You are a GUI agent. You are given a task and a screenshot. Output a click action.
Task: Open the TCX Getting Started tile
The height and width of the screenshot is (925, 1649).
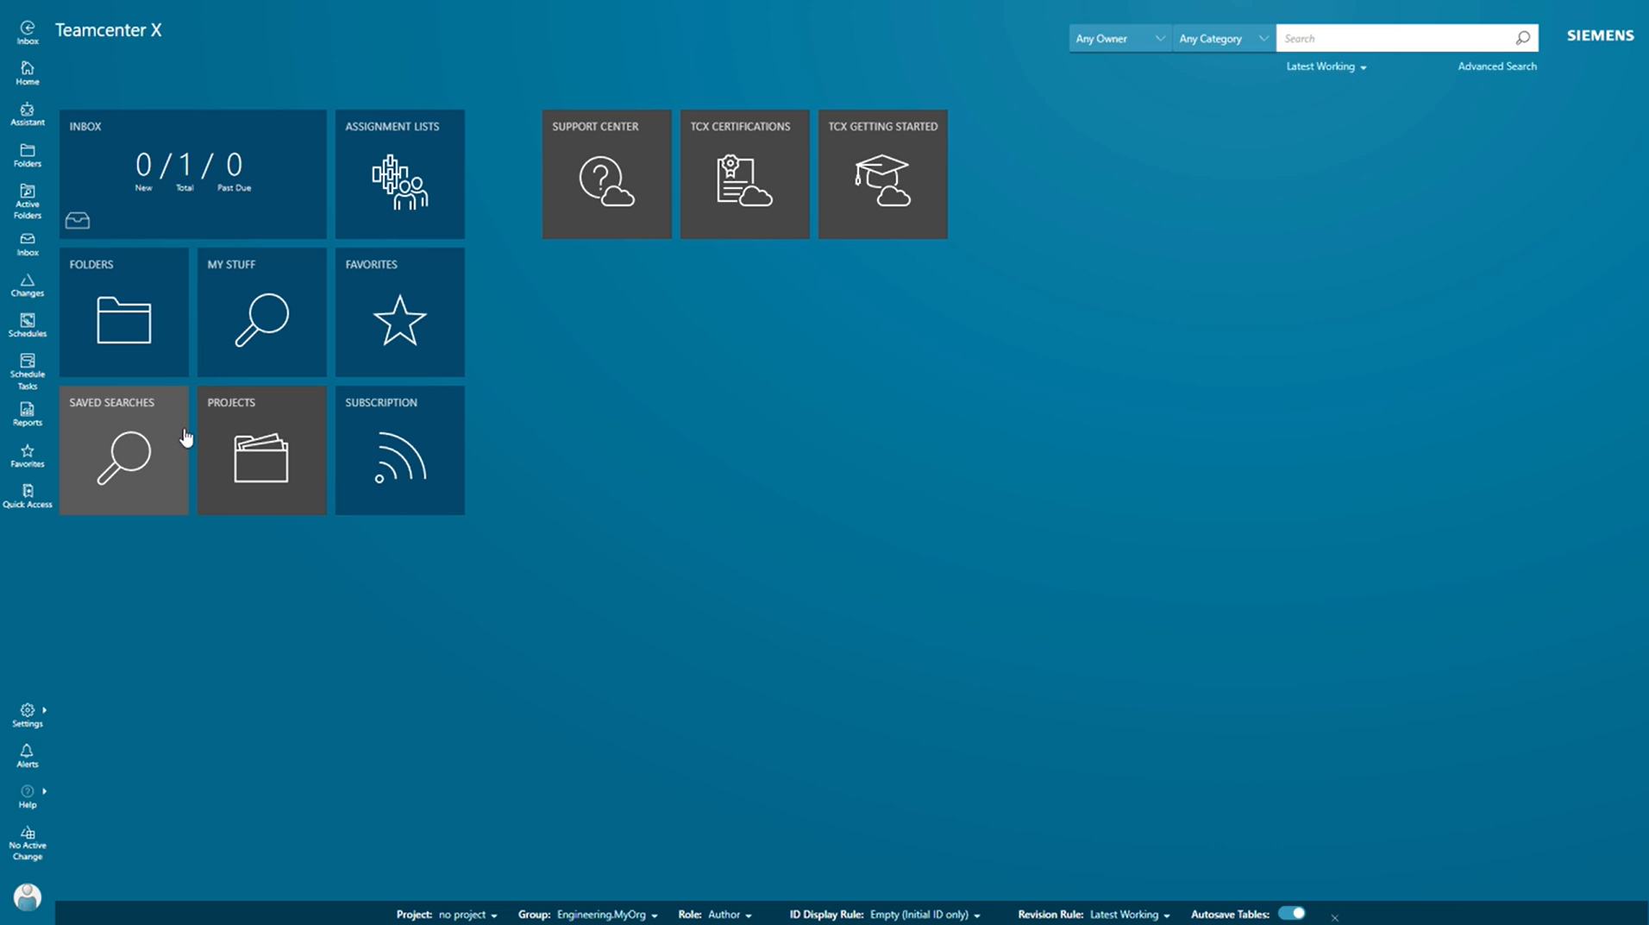point(881,173)
